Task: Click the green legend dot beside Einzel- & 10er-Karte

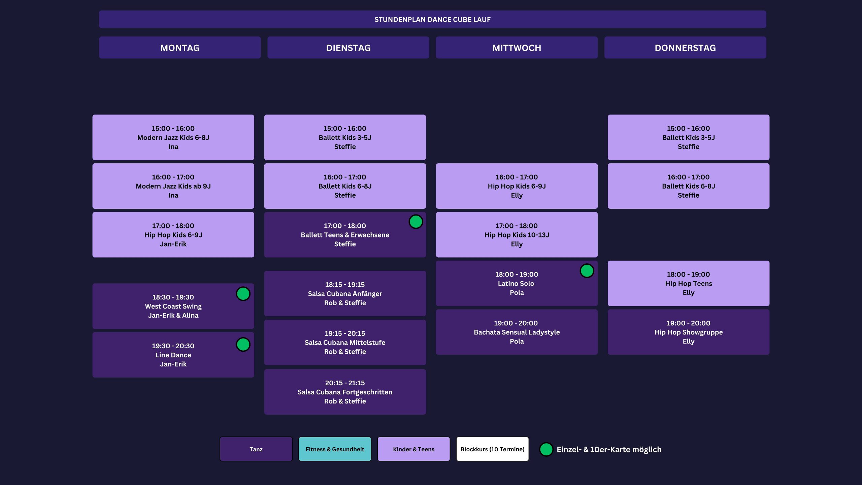Action: [x=546, y=449]
